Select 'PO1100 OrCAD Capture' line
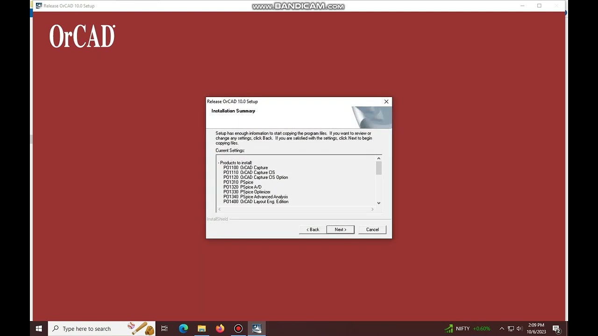Viewport: 598px width, 336px height. tap(246, 168)
